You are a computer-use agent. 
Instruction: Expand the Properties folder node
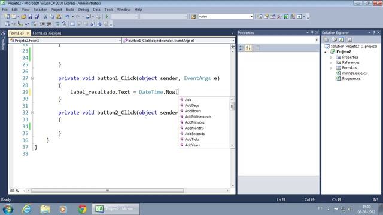tap(331, 57)
